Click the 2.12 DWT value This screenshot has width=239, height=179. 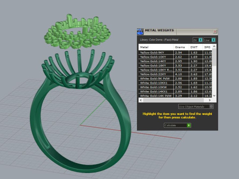(x=194, y=95)
